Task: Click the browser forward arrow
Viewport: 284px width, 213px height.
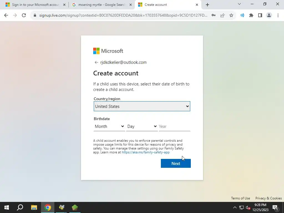Action: point(15,16)
